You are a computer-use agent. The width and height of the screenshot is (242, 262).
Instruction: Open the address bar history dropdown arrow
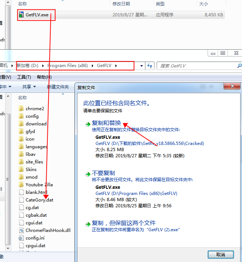click(x=141, y=66)
